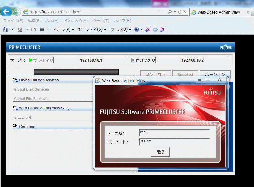Open Global Cluster Services menu item
Screen dimensions: 254x187
pyautogui.click(x=53, y=80)
